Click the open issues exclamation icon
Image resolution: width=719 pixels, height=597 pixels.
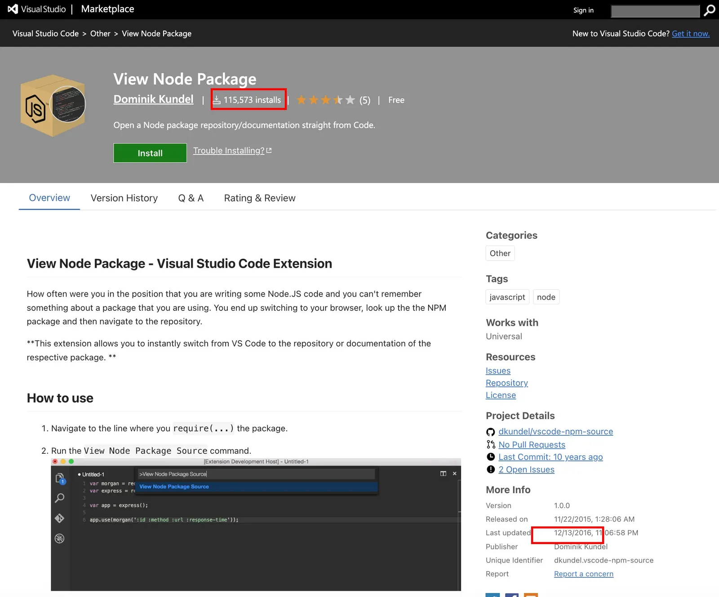[490, 469]
